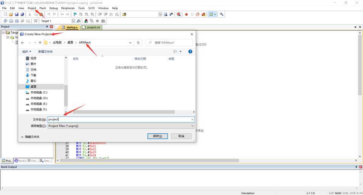Expand the file name combo box arrow
Image resolution: width=363 pixels, height=195 pixels.
pos(192,119)
